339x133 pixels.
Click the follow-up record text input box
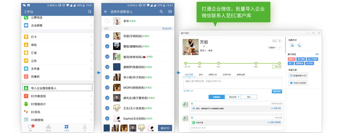[x=232, y=83]
